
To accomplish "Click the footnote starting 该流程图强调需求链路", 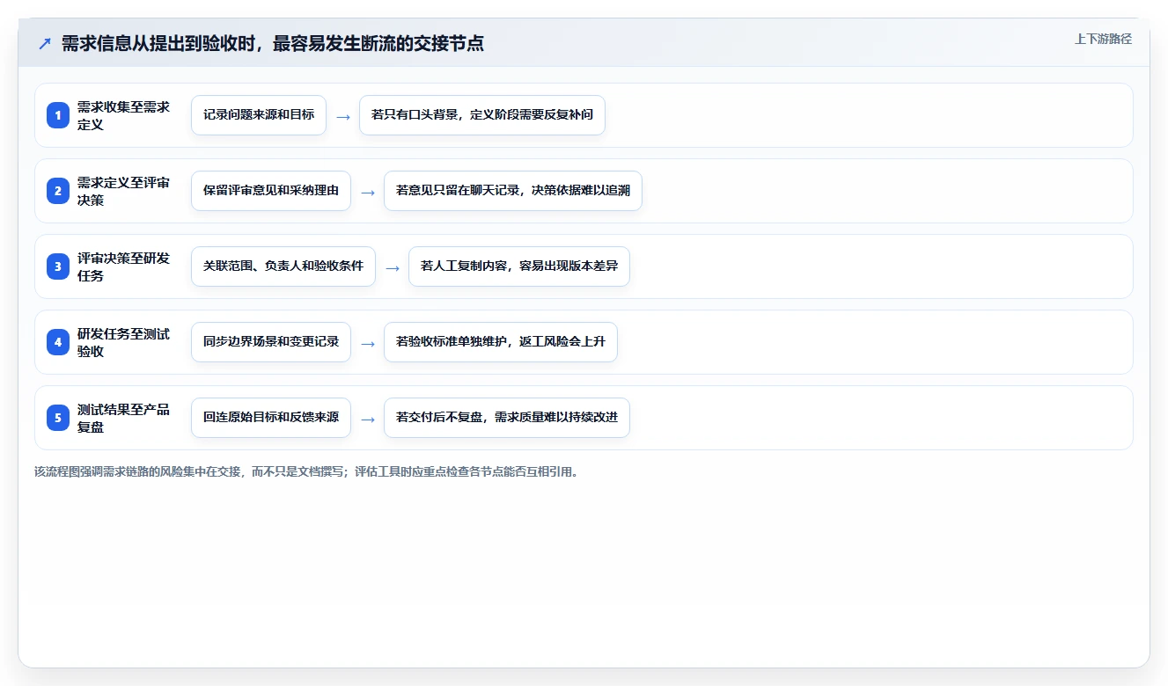I will [307, 471].
